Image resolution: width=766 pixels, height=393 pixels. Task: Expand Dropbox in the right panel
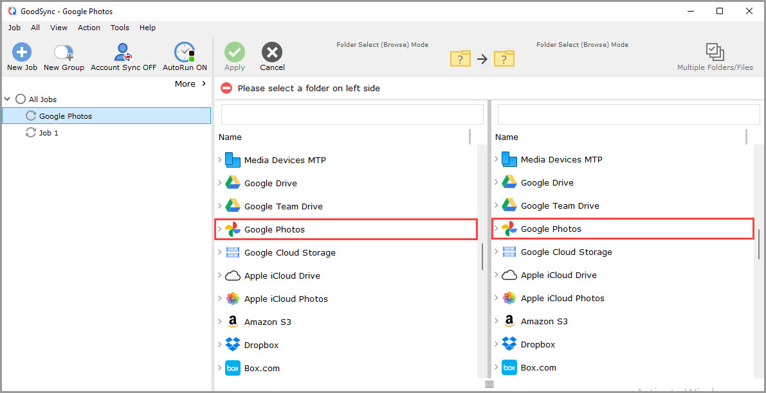pos(496,344)
